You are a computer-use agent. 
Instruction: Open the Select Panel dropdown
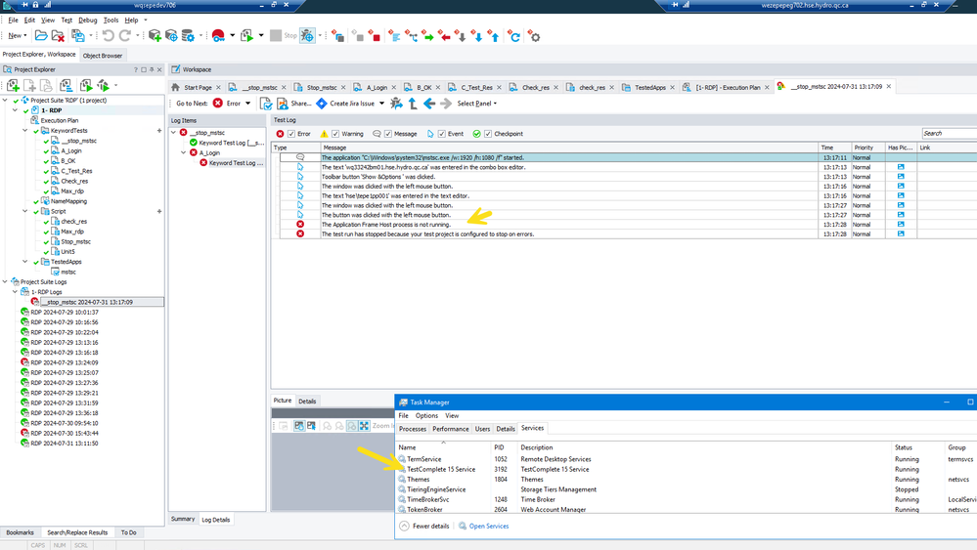(x=477, y=104)
